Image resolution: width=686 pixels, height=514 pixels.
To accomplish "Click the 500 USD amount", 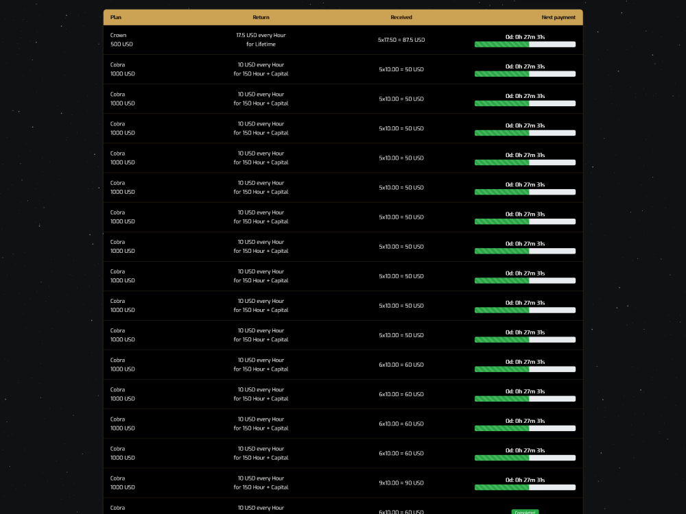I will click(x=121, y=44).
